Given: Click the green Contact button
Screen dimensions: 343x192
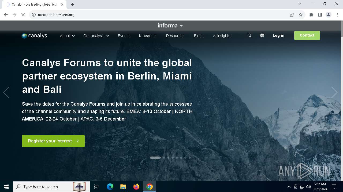Looking at the screenshot, I should pos(307,35).
